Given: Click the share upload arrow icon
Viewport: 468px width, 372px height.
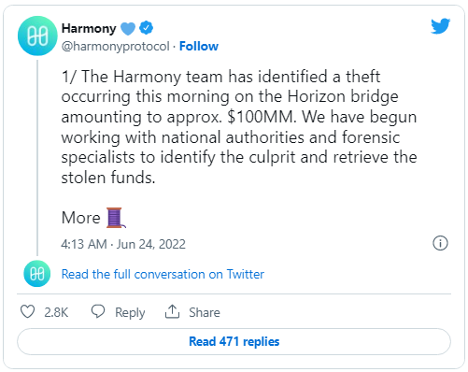Looking at the screenshot, I should [172, 311].
